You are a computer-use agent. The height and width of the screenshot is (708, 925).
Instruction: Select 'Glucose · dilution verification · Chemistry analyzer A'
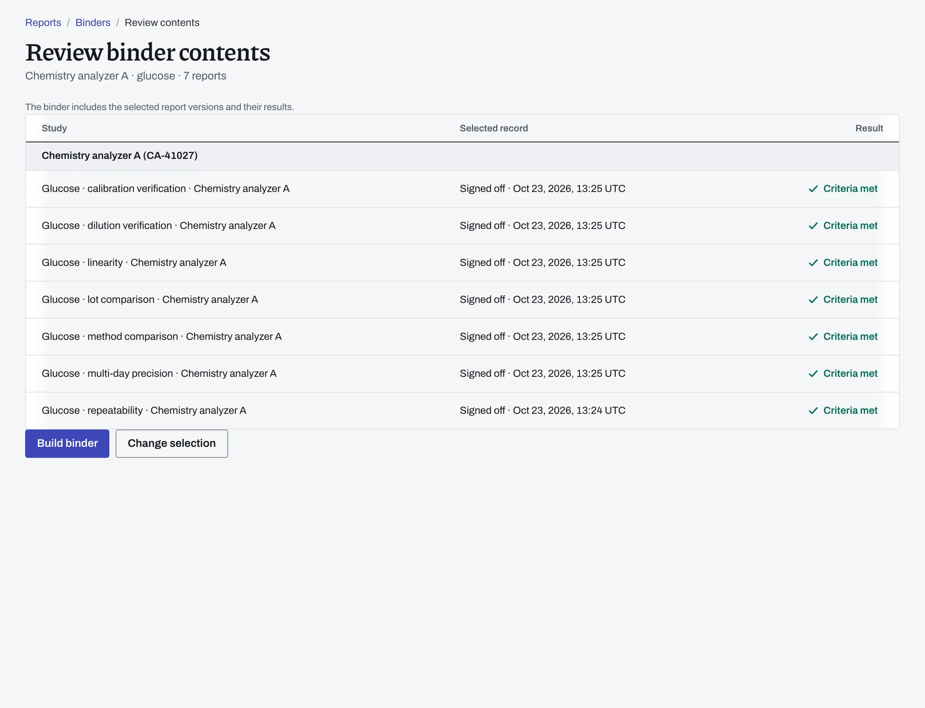coord(159,226)
